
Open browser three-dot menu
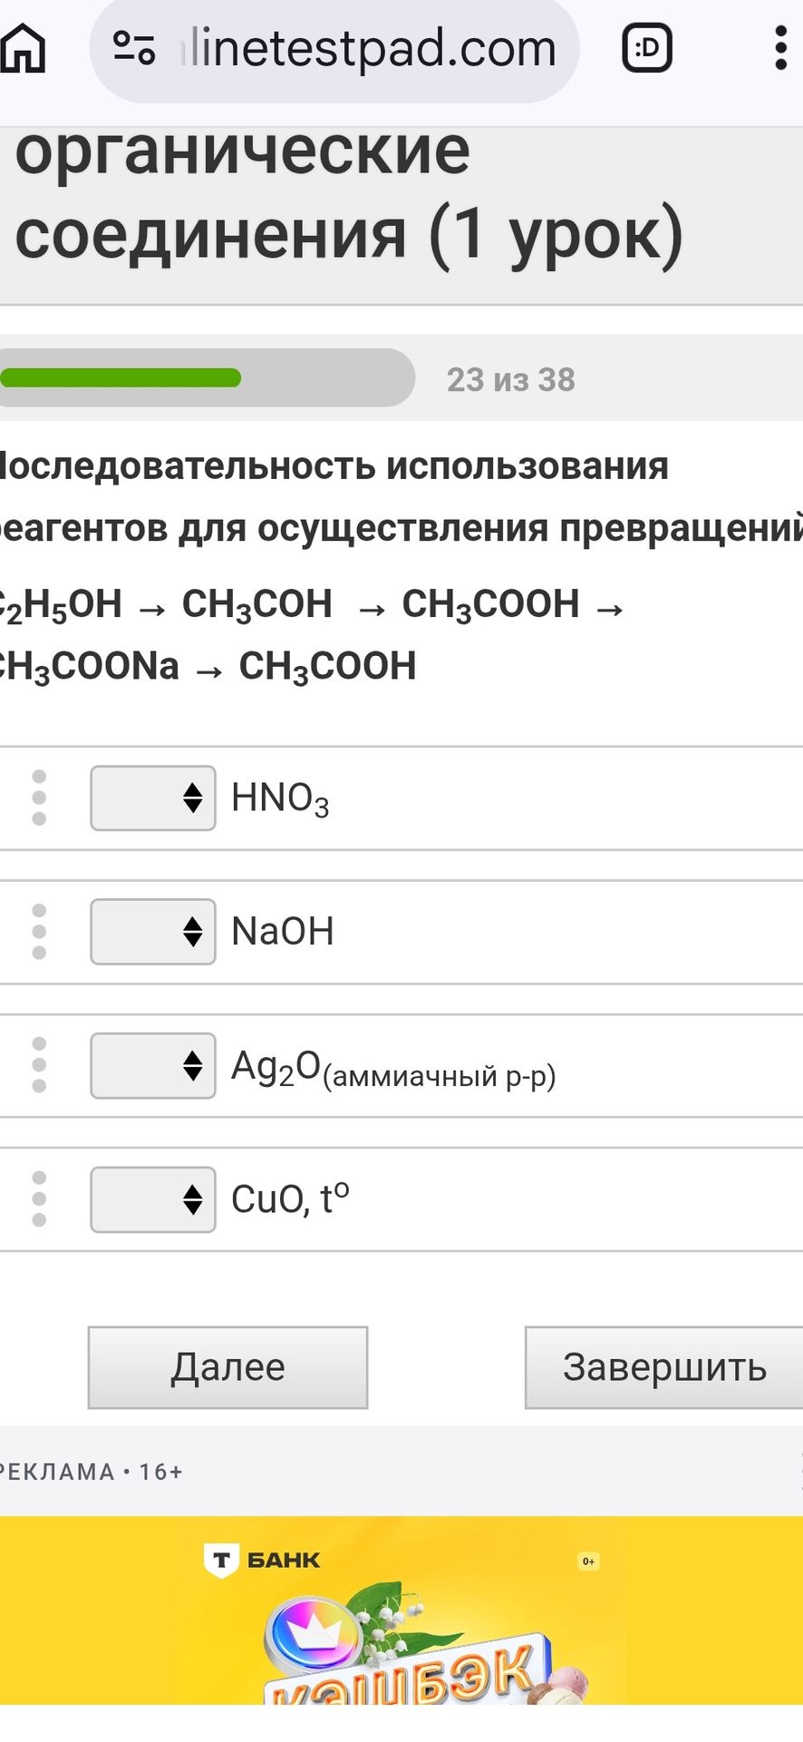point(780,48)
